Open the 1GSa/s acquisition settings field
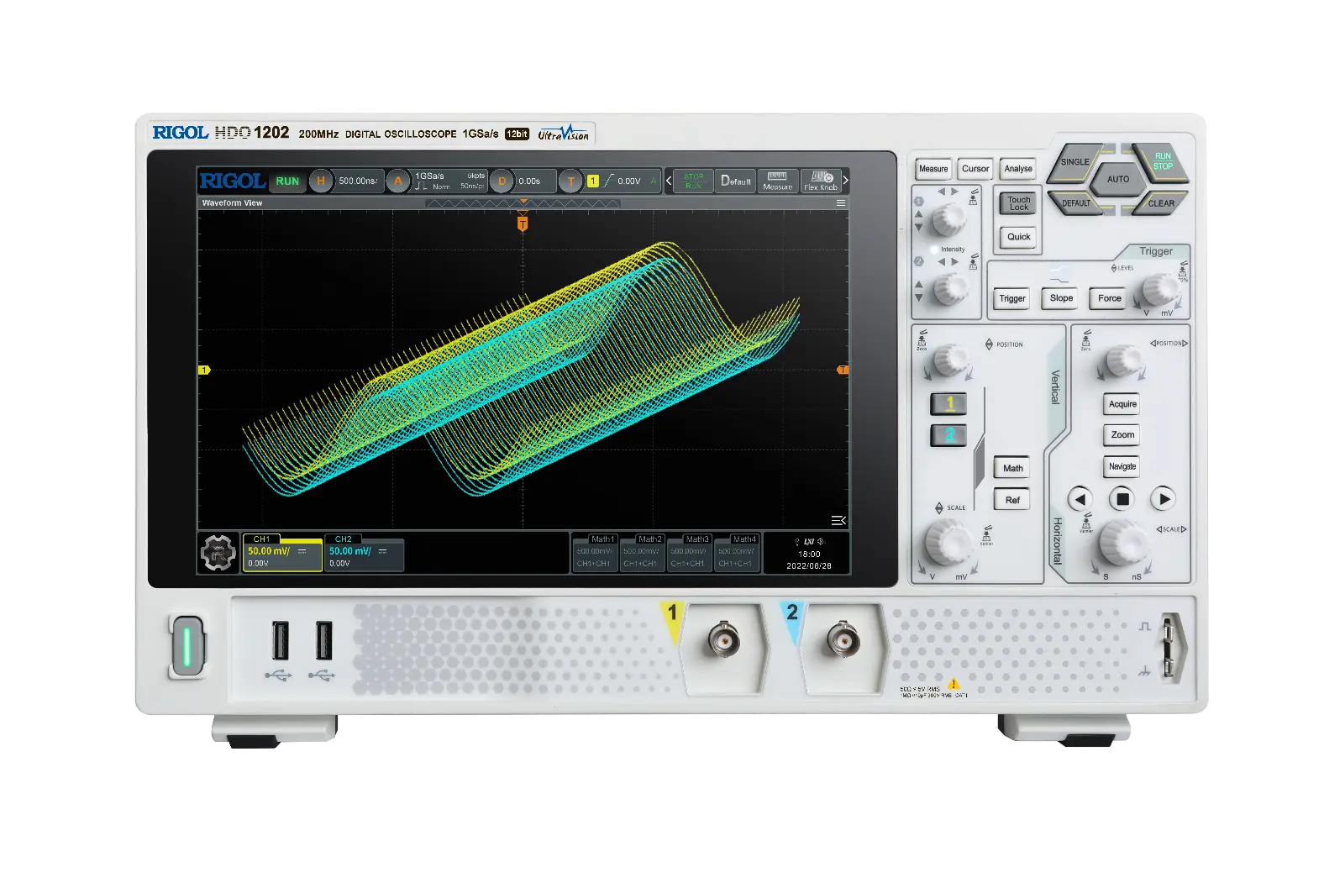 click(x=449, y=181)
